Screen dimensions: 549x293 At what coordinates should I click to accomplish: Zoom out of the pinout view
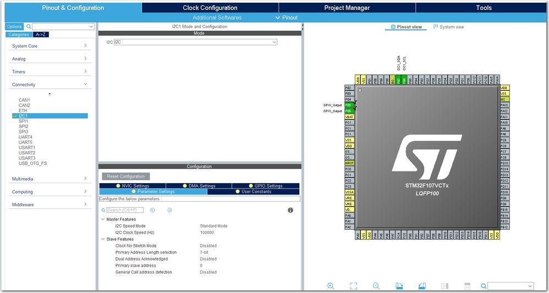coord(376,286)
